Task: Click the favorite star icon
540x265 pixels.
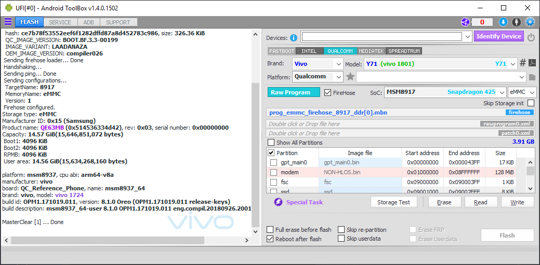Action: click(x=350, y=77)
